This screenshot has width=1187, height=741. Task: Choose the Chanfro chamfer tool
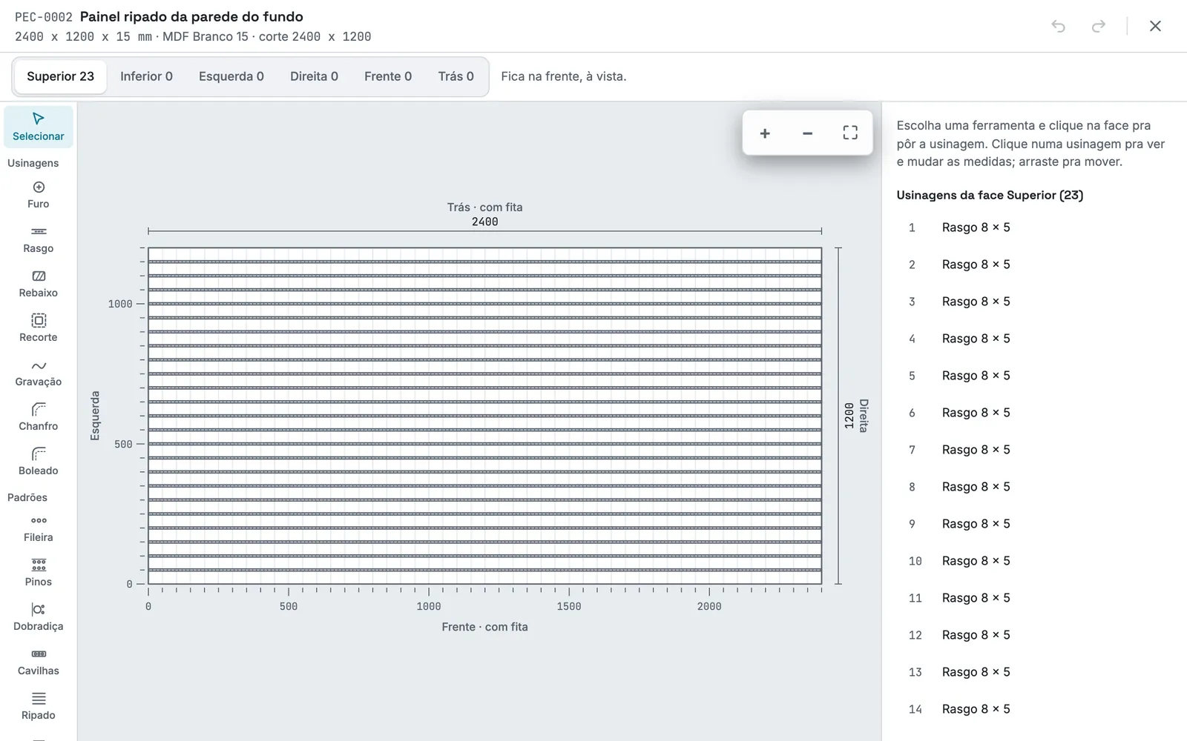pyautogui.click(x=39, y=417)
